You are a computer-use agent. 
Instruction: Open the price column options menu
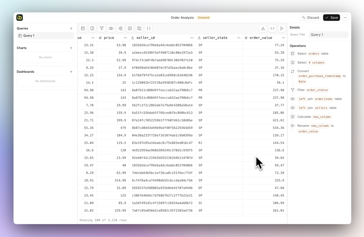(125, 38)
